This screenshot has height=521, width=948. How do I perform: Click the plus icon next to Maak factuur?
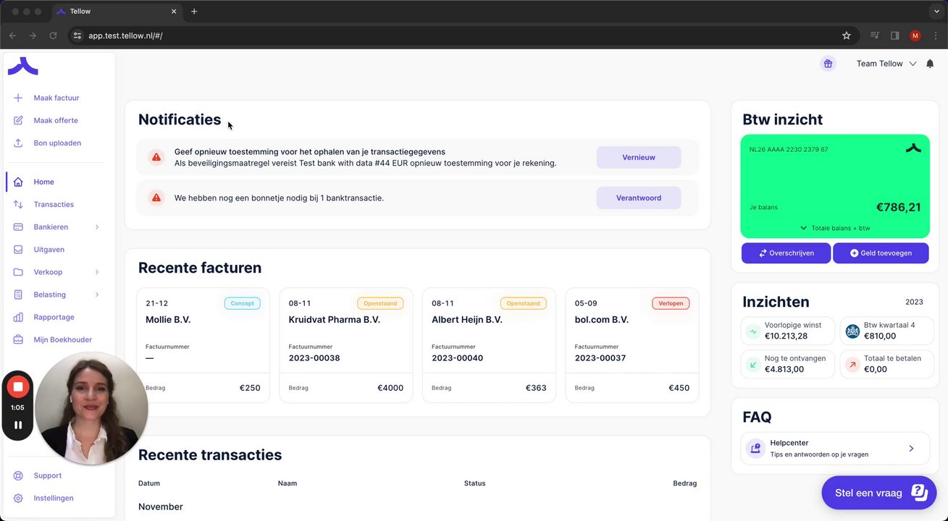18,98
